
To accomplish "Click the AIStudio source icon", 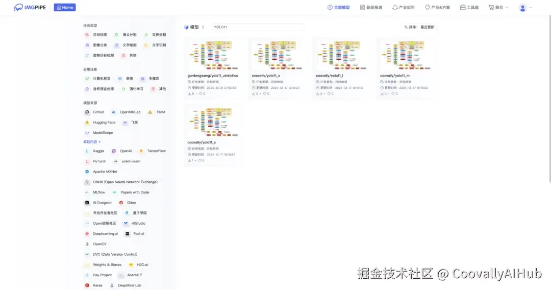I will [126, 224].
